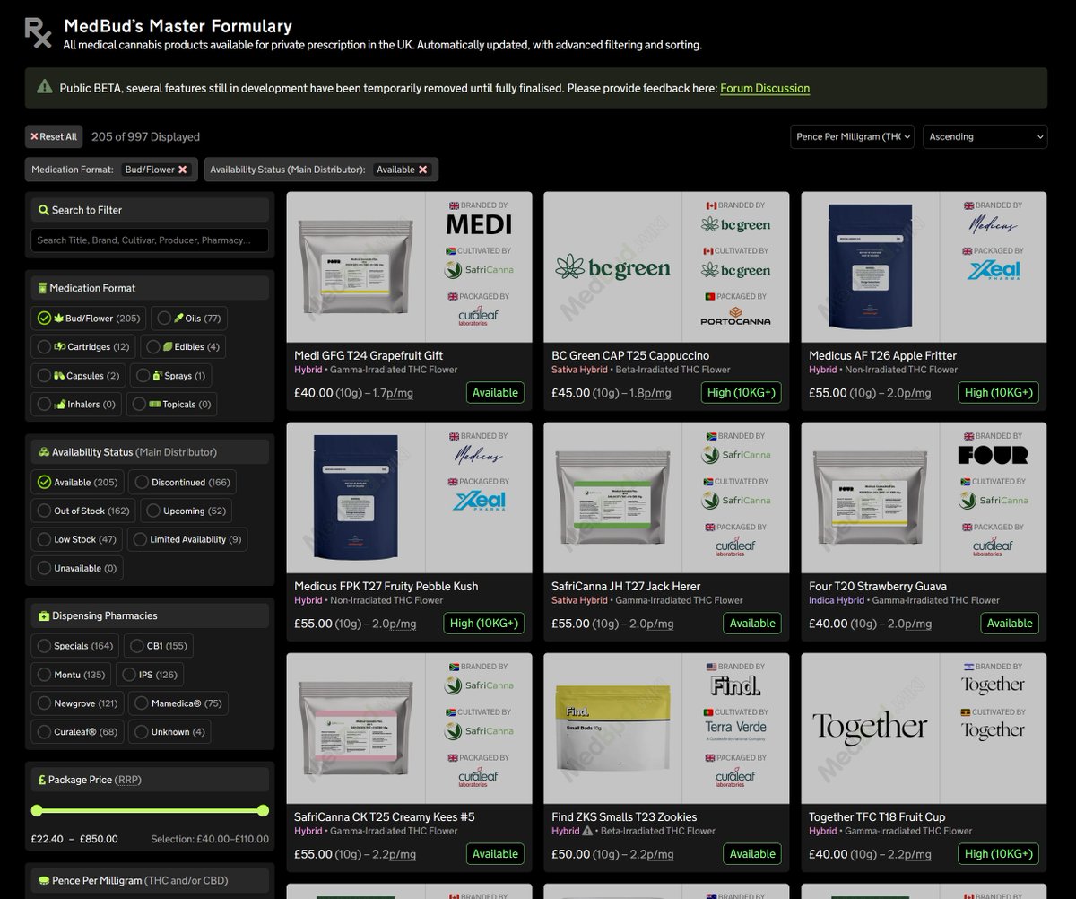Enable the Cartridges format filter

click(x=83, y=346)
